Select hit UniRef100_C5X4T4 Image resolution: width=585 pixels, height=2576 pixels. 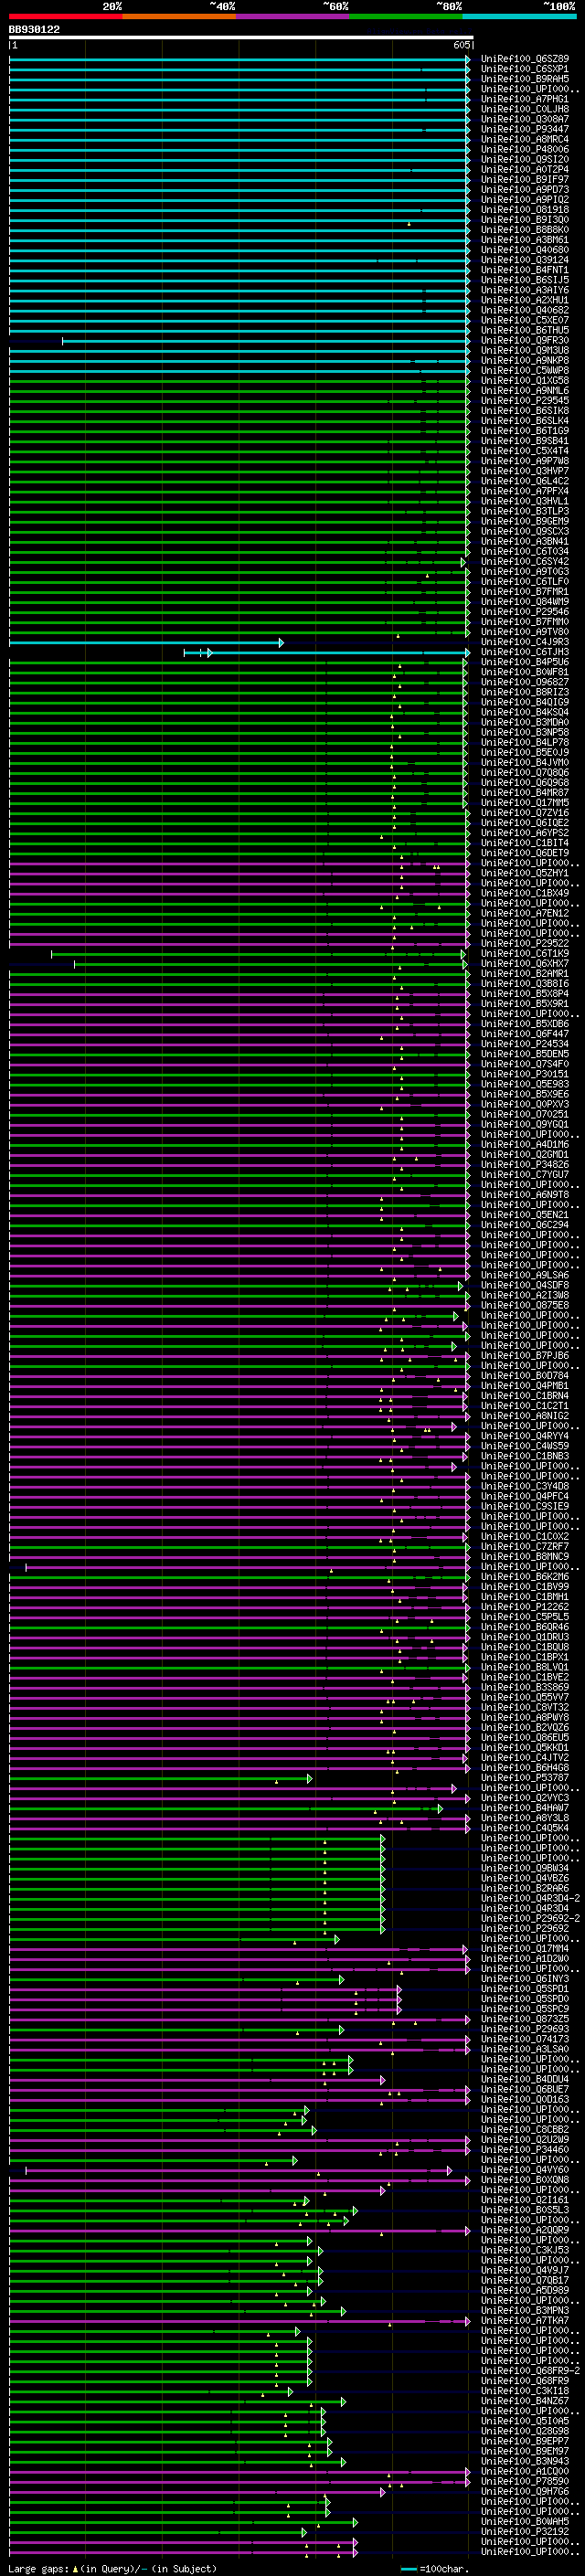coord(525,451)
